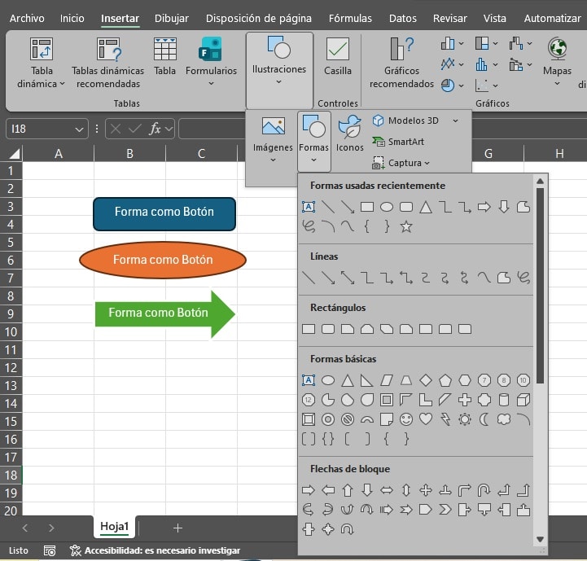Click the orange oval Forma como Botón shape
The image size is (587, 561).
point(163,260)
